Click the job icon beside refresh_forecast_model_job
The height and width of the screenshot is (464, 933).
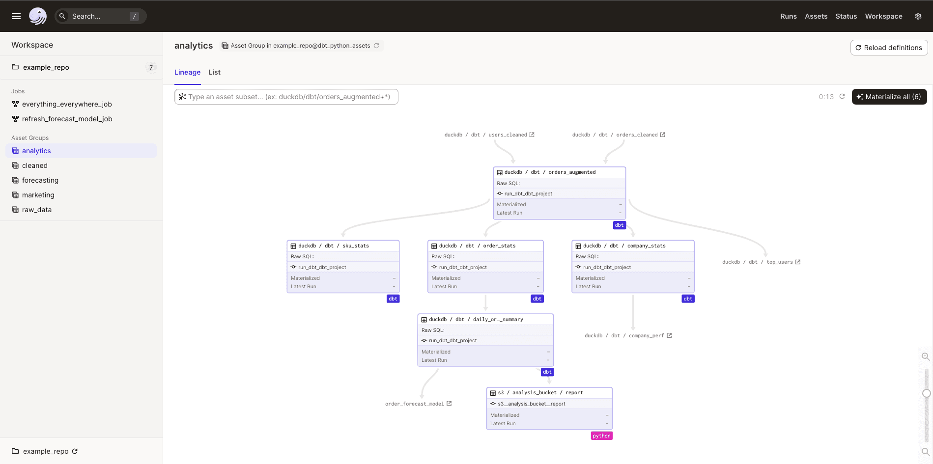14,119
